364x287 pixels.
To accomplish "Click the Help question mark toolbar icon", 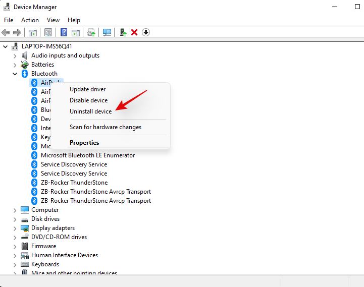I will (64, 32).
